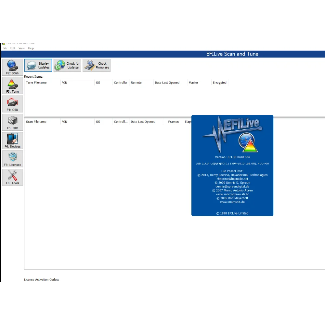The height and width of the screenshot is (325, 325).
Task: Click the Encrypted column header
Action: point(219,83)
